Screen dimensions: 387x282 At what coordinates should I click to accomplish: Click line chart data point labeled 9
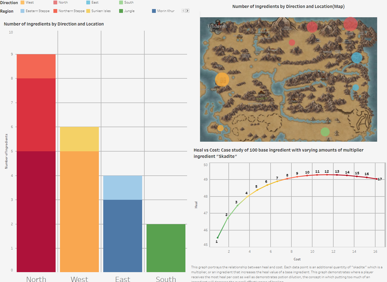point(297,177)
